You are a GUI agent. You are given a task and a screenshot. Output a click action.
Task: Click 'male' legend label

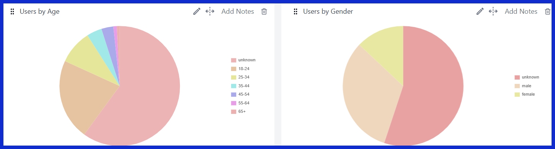click(x=526, y=86)
